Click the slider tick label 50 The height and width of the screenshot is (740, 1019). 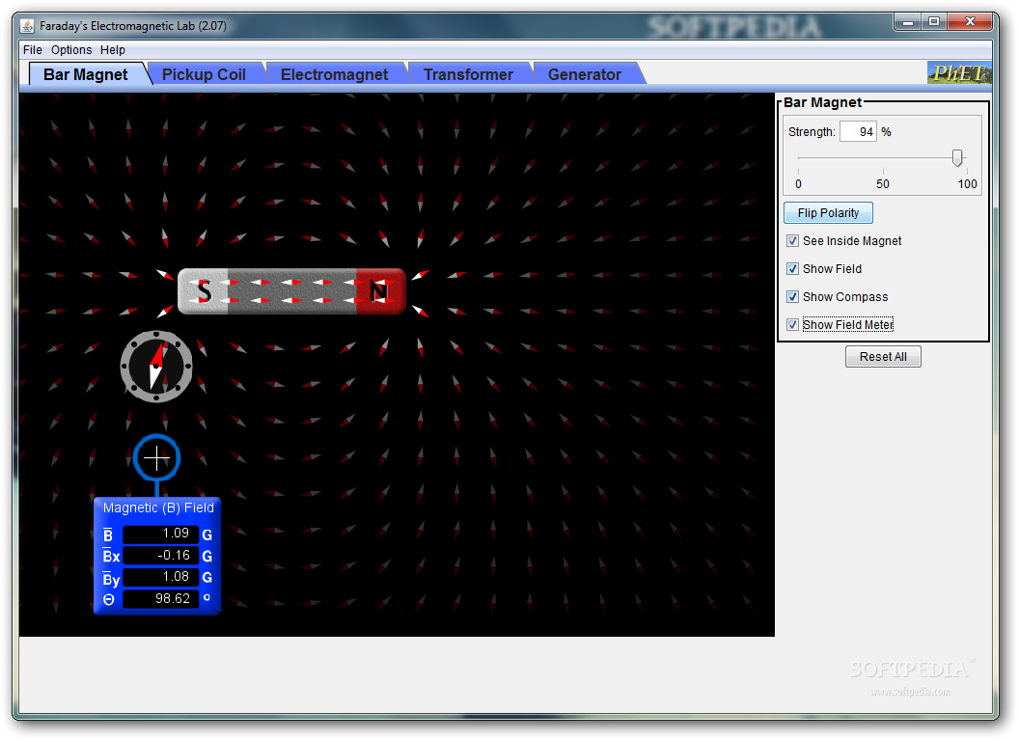tap(883, 184)
